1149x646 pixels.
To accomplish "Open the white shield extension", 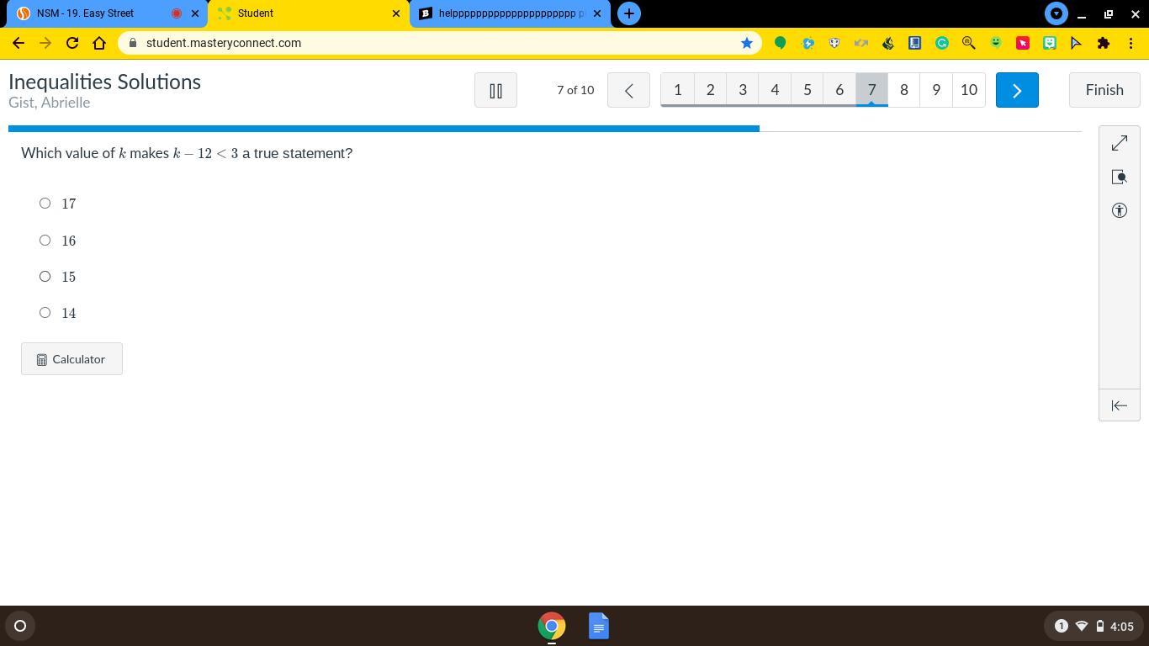I will [834, 43].
